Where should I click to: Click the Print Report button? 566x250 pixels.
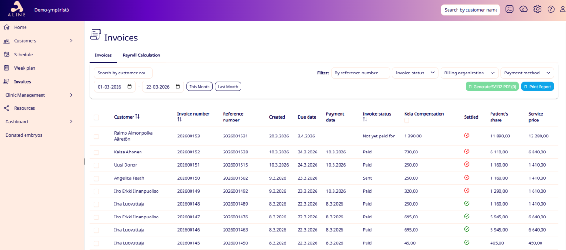click(537, 87)
